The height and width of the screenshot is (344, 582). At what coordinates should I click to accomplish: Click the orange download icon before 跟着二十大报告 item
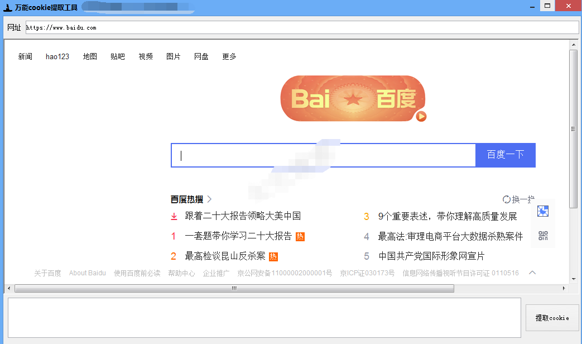click(x=174, y=215)
